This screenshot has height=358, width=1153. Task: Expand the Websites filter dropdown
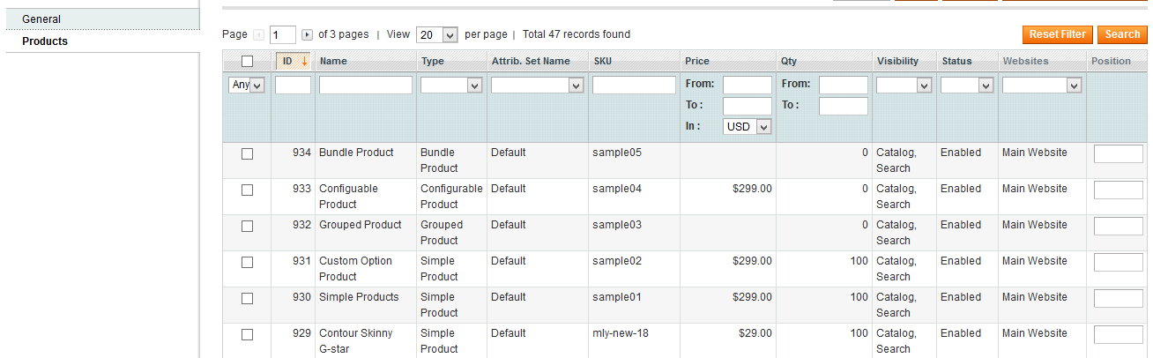1042,86
